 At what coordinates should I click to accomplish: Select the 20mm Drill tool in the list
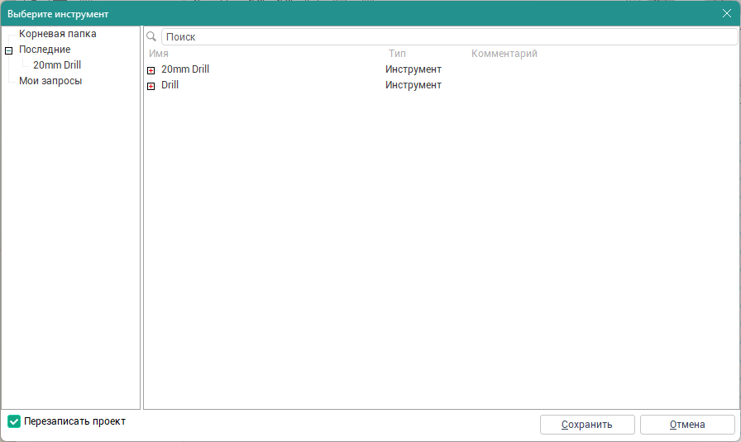(185, 69)
